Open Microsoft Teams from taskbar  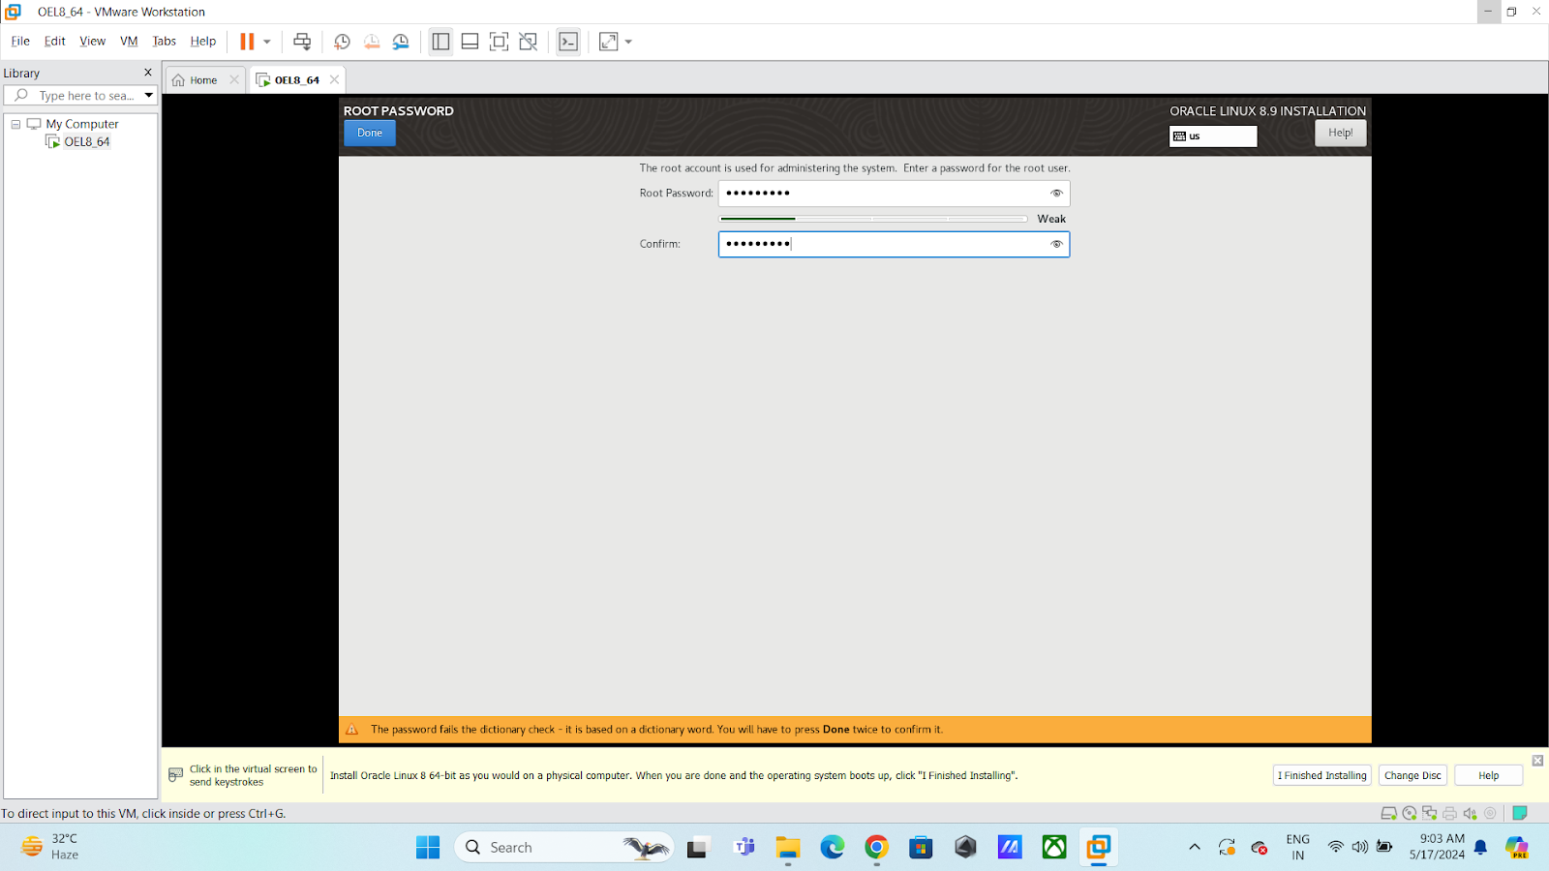pos(744,848)
